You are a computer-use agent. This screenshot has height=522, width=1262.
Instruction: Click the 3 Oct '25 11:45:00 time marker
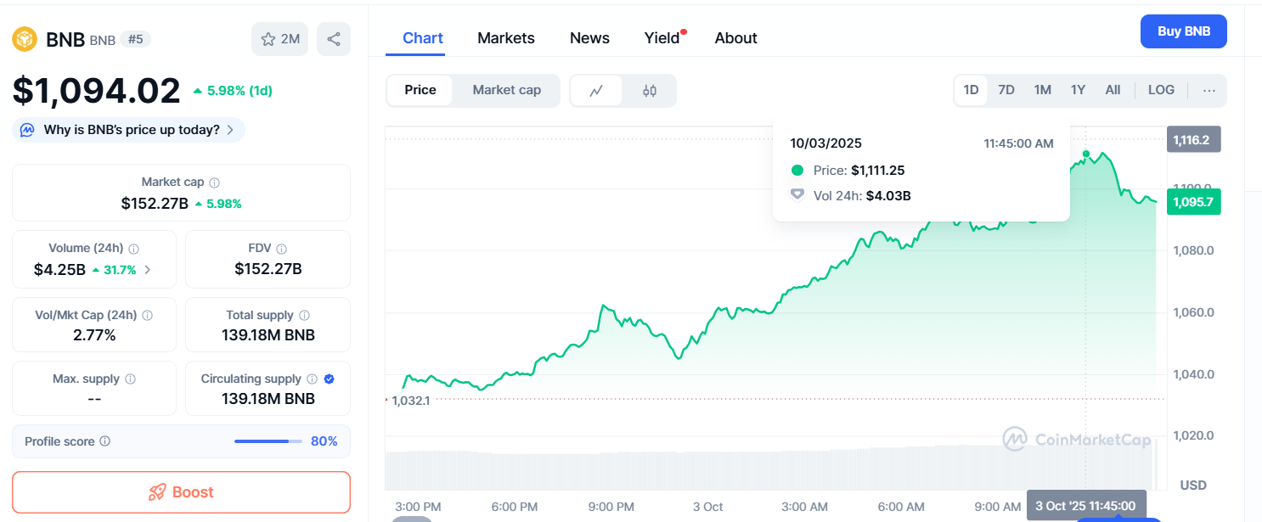1086,506
